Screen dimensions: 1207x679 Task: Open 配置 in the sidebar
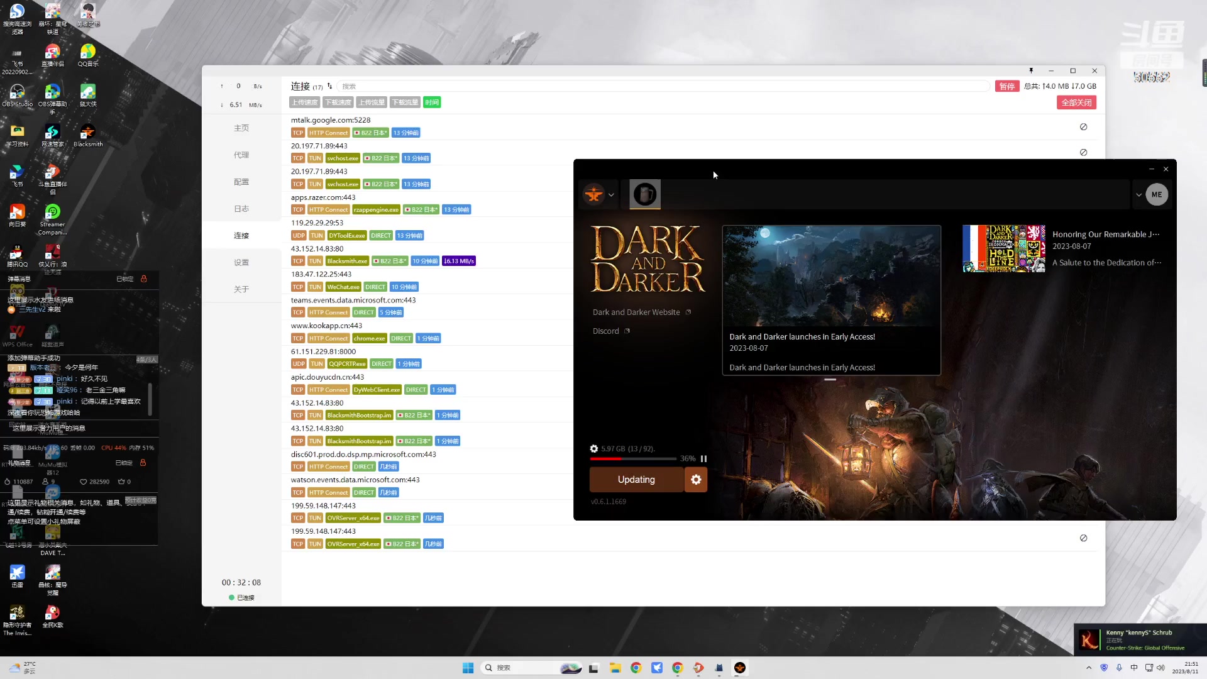click(x=241, y=182)
